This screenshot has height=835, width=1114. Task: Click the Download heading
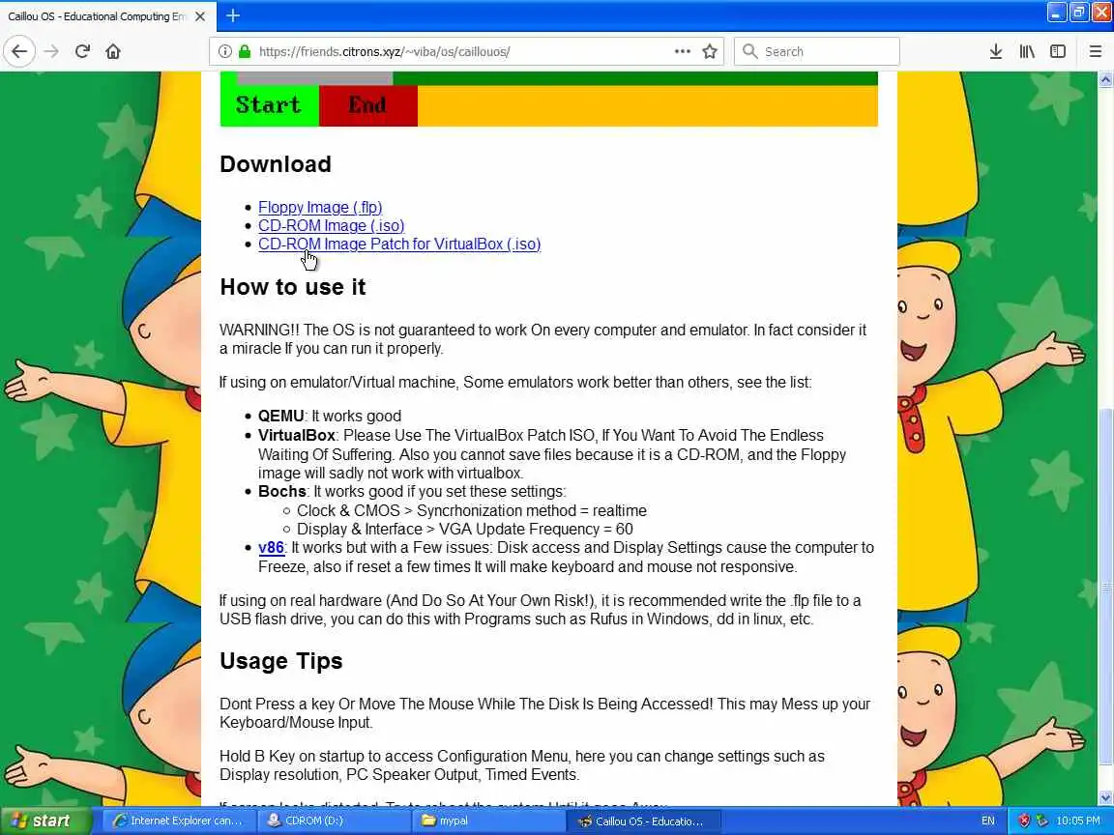(x=276, y=164)
